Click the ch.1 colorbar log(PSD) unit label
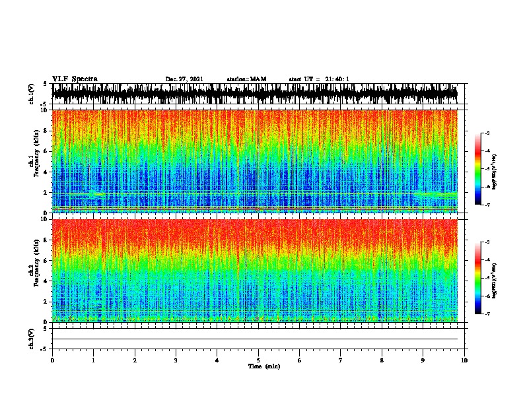Screen dimensions: 523x404 pos(494,172)
